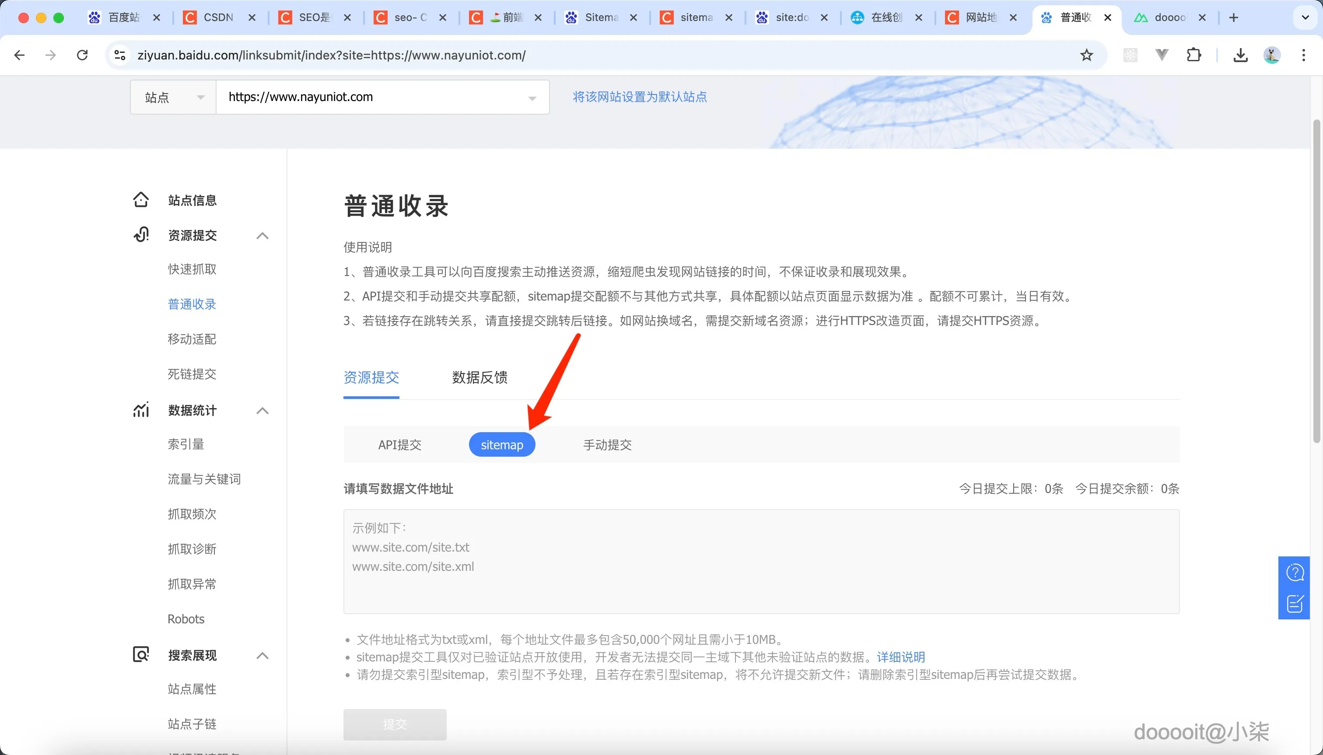Open the 详细说明 link
Image resolution: width=1323 pixels, height=755 pixels.
[900, 657]
